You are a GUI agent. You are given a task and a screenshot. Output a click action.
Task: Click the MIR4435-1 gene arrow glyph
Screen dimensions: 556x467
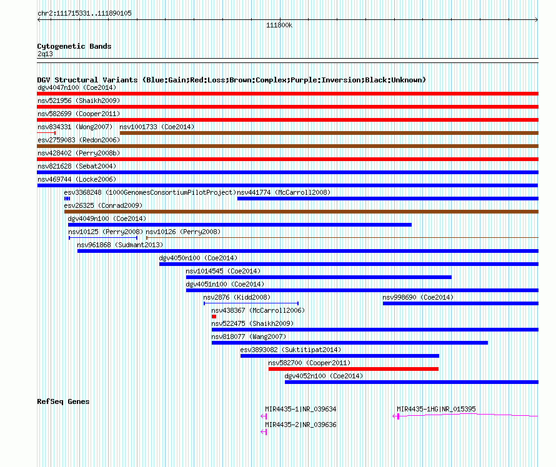[264, 416]
